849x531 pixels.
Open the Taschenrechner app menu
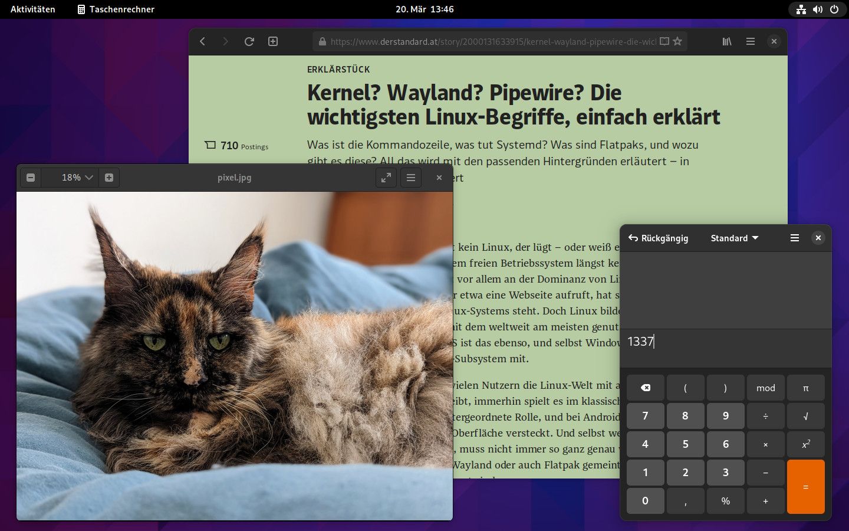[116, 9]
